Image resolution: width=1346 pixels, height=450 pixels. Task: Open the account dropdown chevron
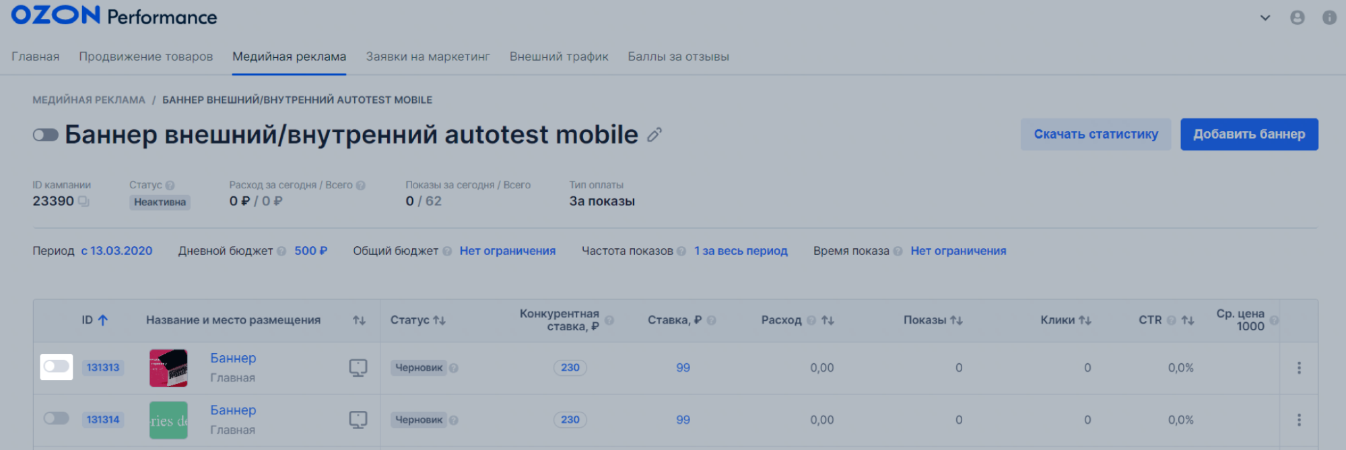click(1265, 18)
